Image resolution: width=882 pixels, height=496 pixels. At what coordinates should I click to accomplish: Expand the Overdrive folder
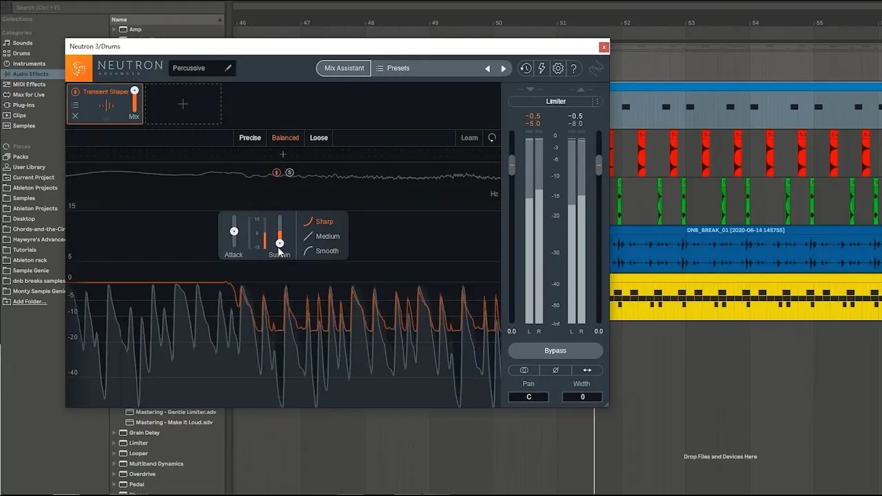[x=114, y=474]
